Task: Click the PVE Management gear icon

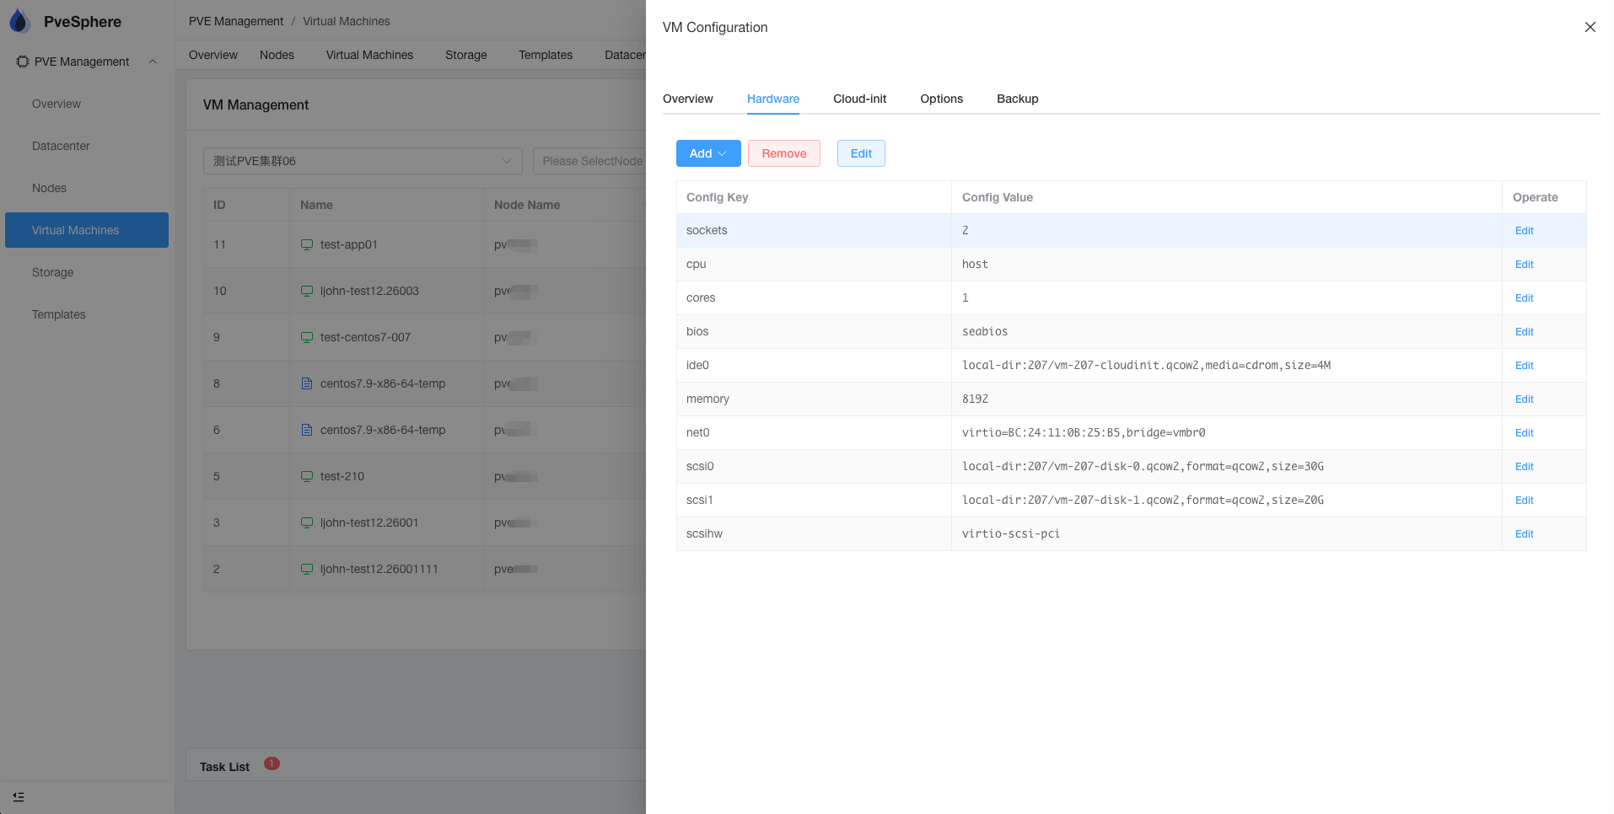Action: (x=23, y=62)
